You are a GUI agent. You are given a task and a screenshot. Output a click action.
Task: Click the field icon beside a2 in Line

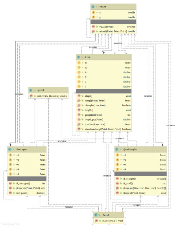[79, 68]
